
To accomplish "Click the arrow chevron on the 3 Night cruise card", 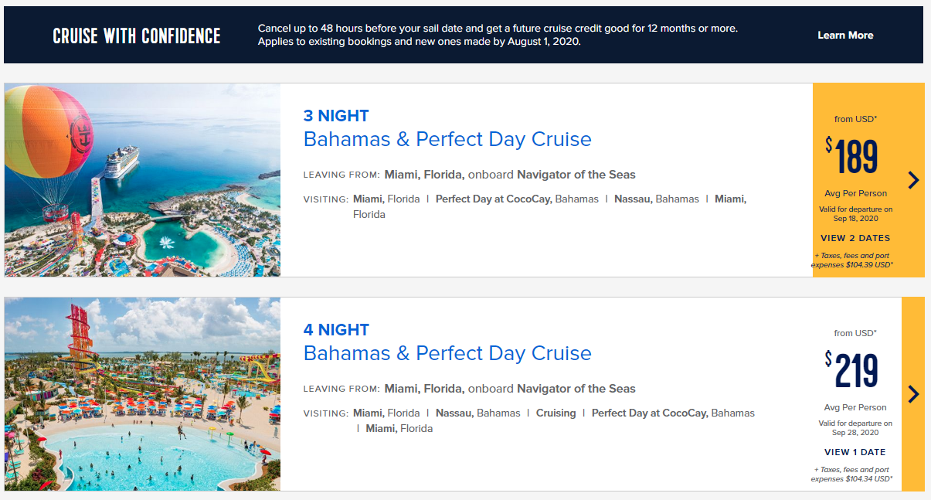I will tap(913, 180).
